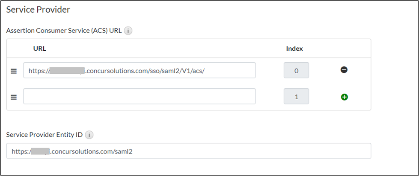Click the Service Provider Entity ID label text
Viewport: 419px width, 176px height.
tap(45, 135)
